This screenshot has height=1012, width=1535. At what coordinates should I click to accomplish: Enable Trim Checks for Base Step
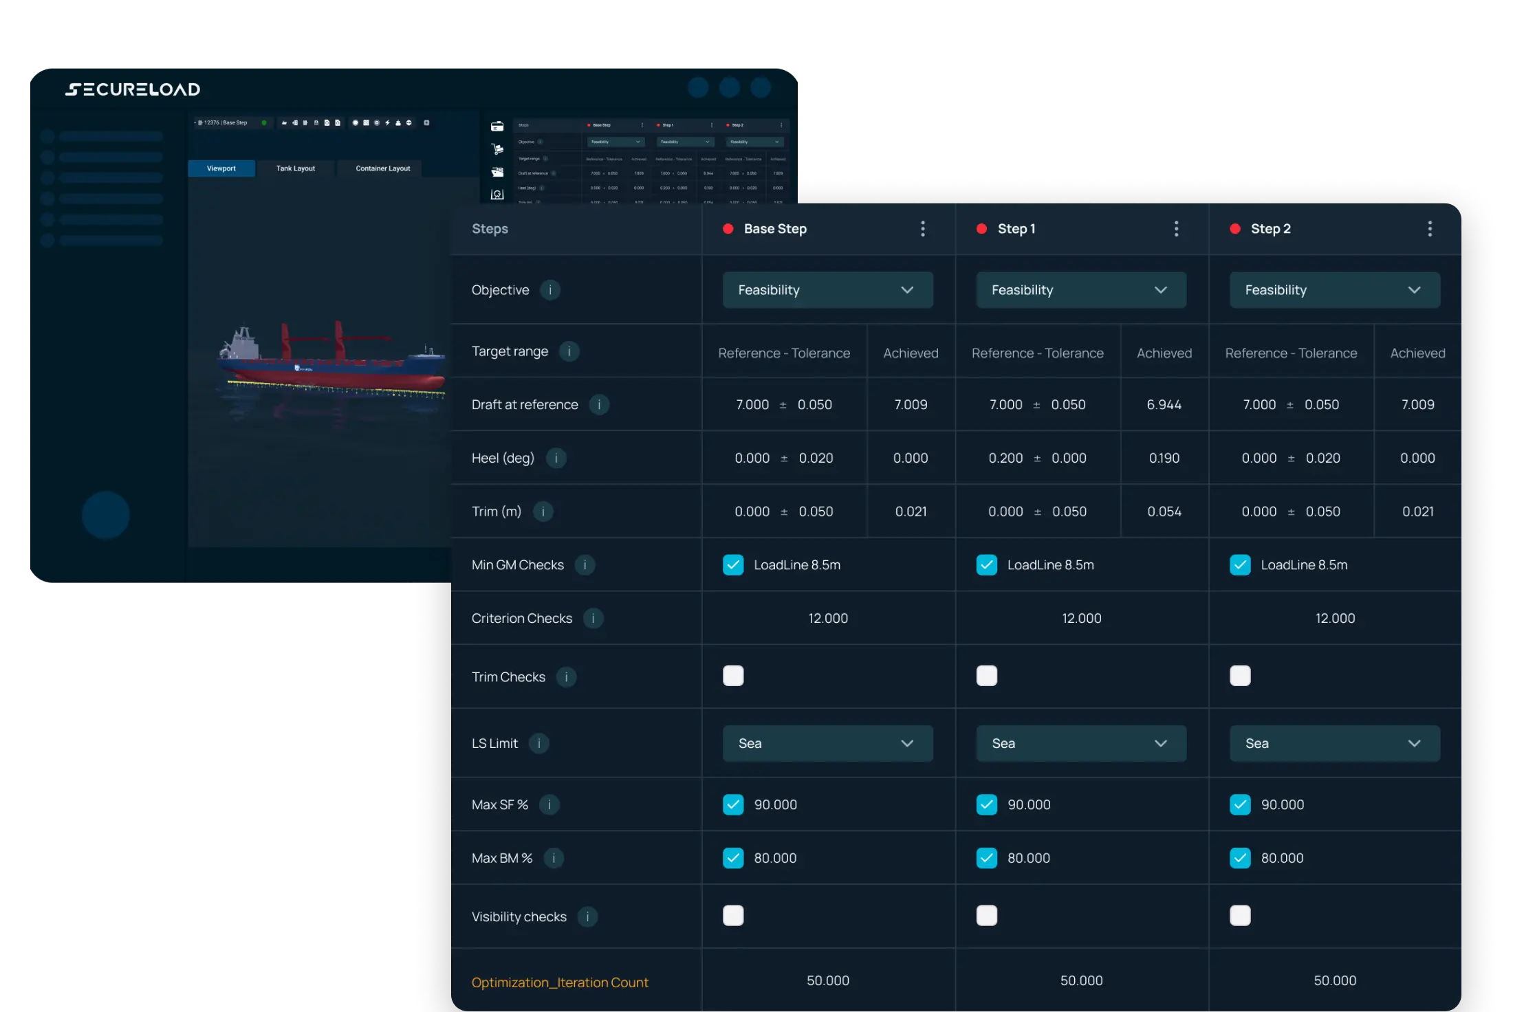733,676
